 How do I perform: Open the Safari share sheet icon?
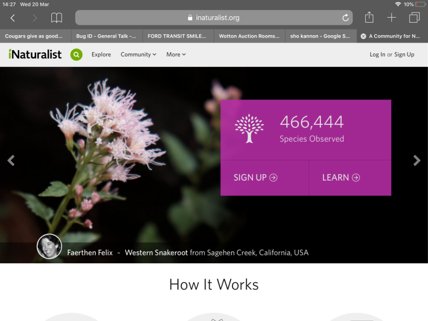tap(369, 17)
